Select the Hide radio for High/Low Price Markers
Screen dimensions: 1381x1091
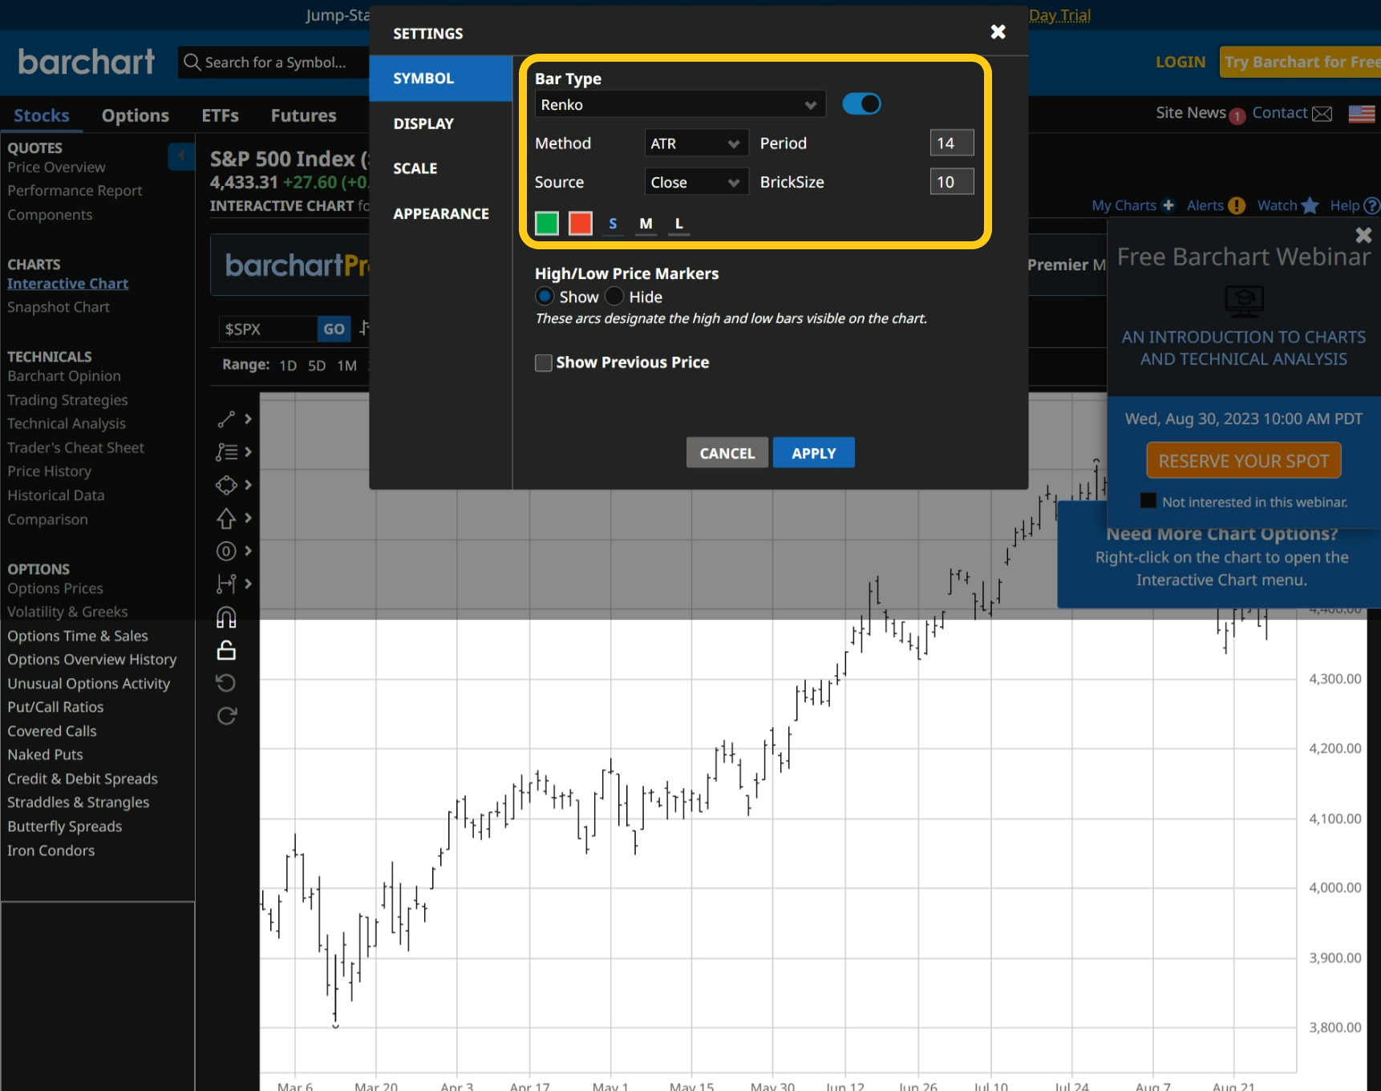pyautogui.click(x=614, y=296)
